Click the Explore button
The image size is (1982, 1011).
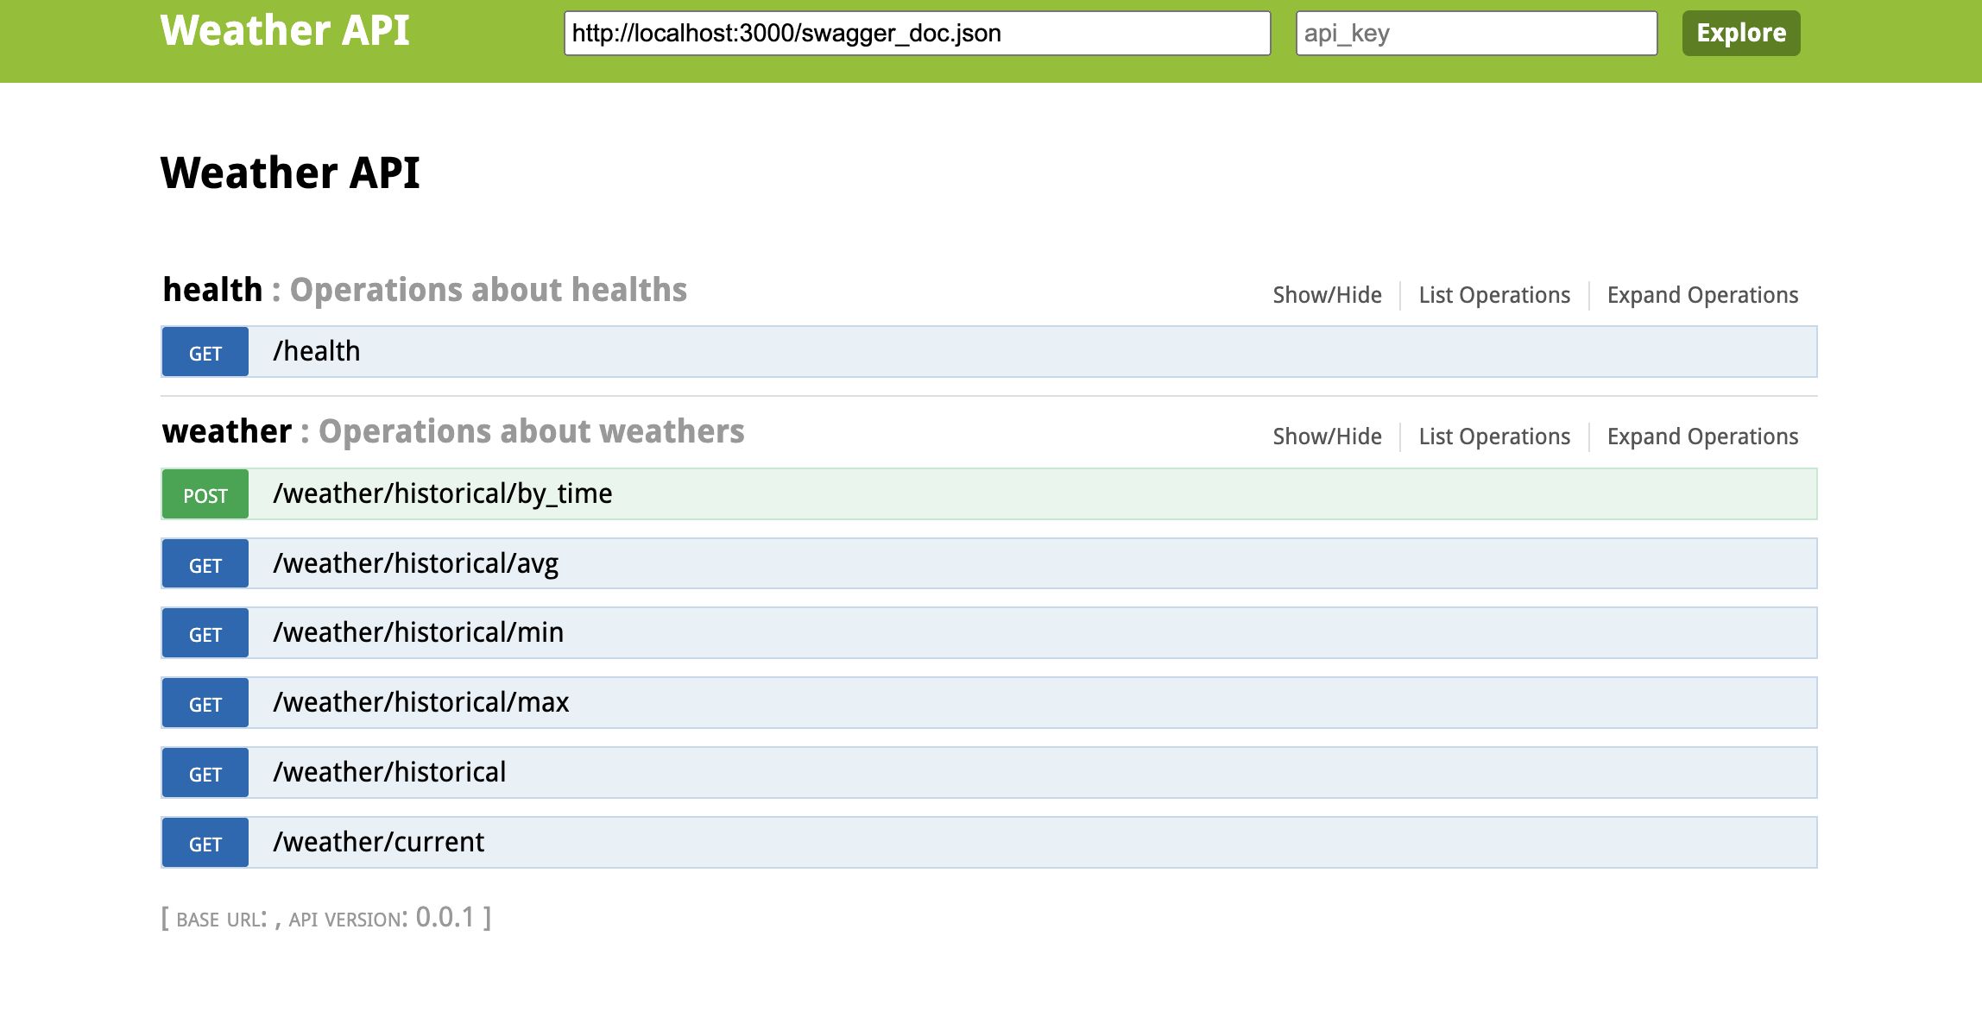click(x=1740, y=34)
